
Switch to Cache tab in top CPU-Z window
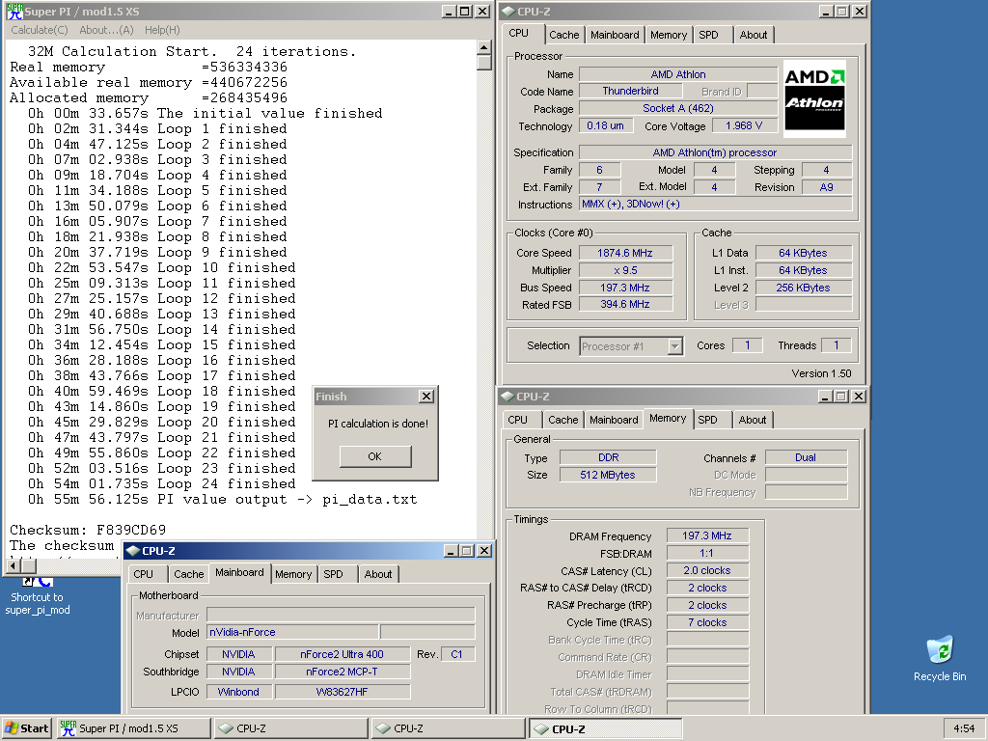point(563,35)
